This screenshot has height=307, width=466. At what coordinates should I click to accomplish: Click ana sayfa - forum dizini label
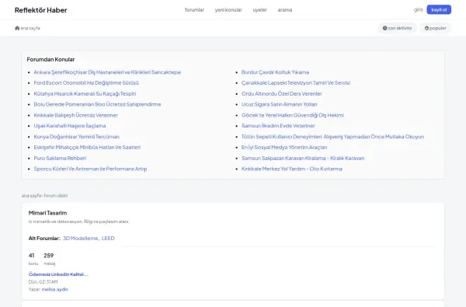[x=44, y=195]
